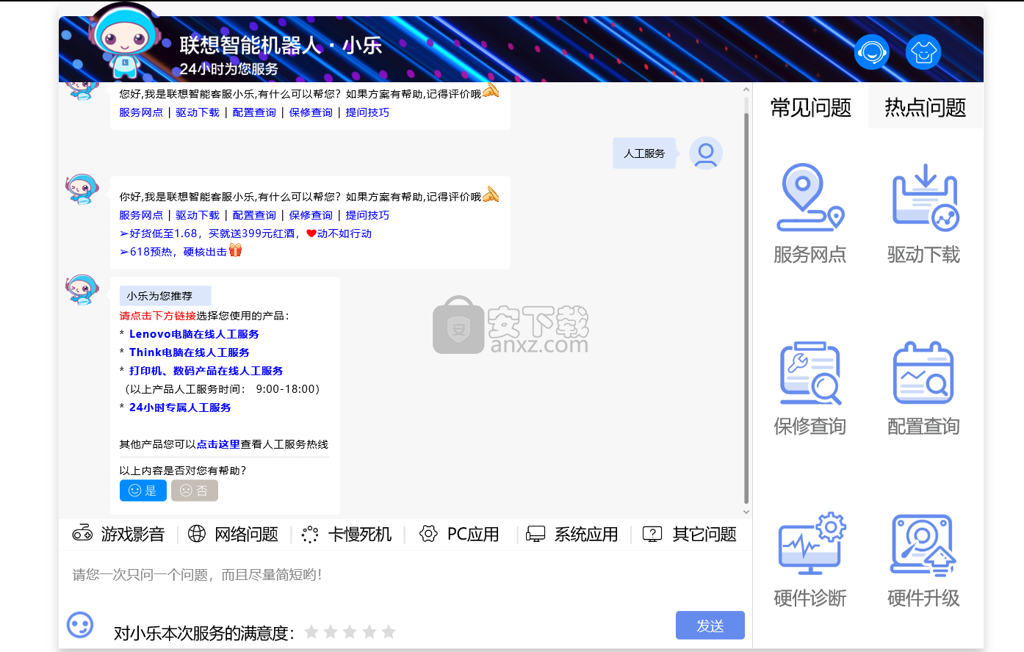Click the 点击这里 hotline link
This screenshot has height=652, width=1024.
pos(218,444)
